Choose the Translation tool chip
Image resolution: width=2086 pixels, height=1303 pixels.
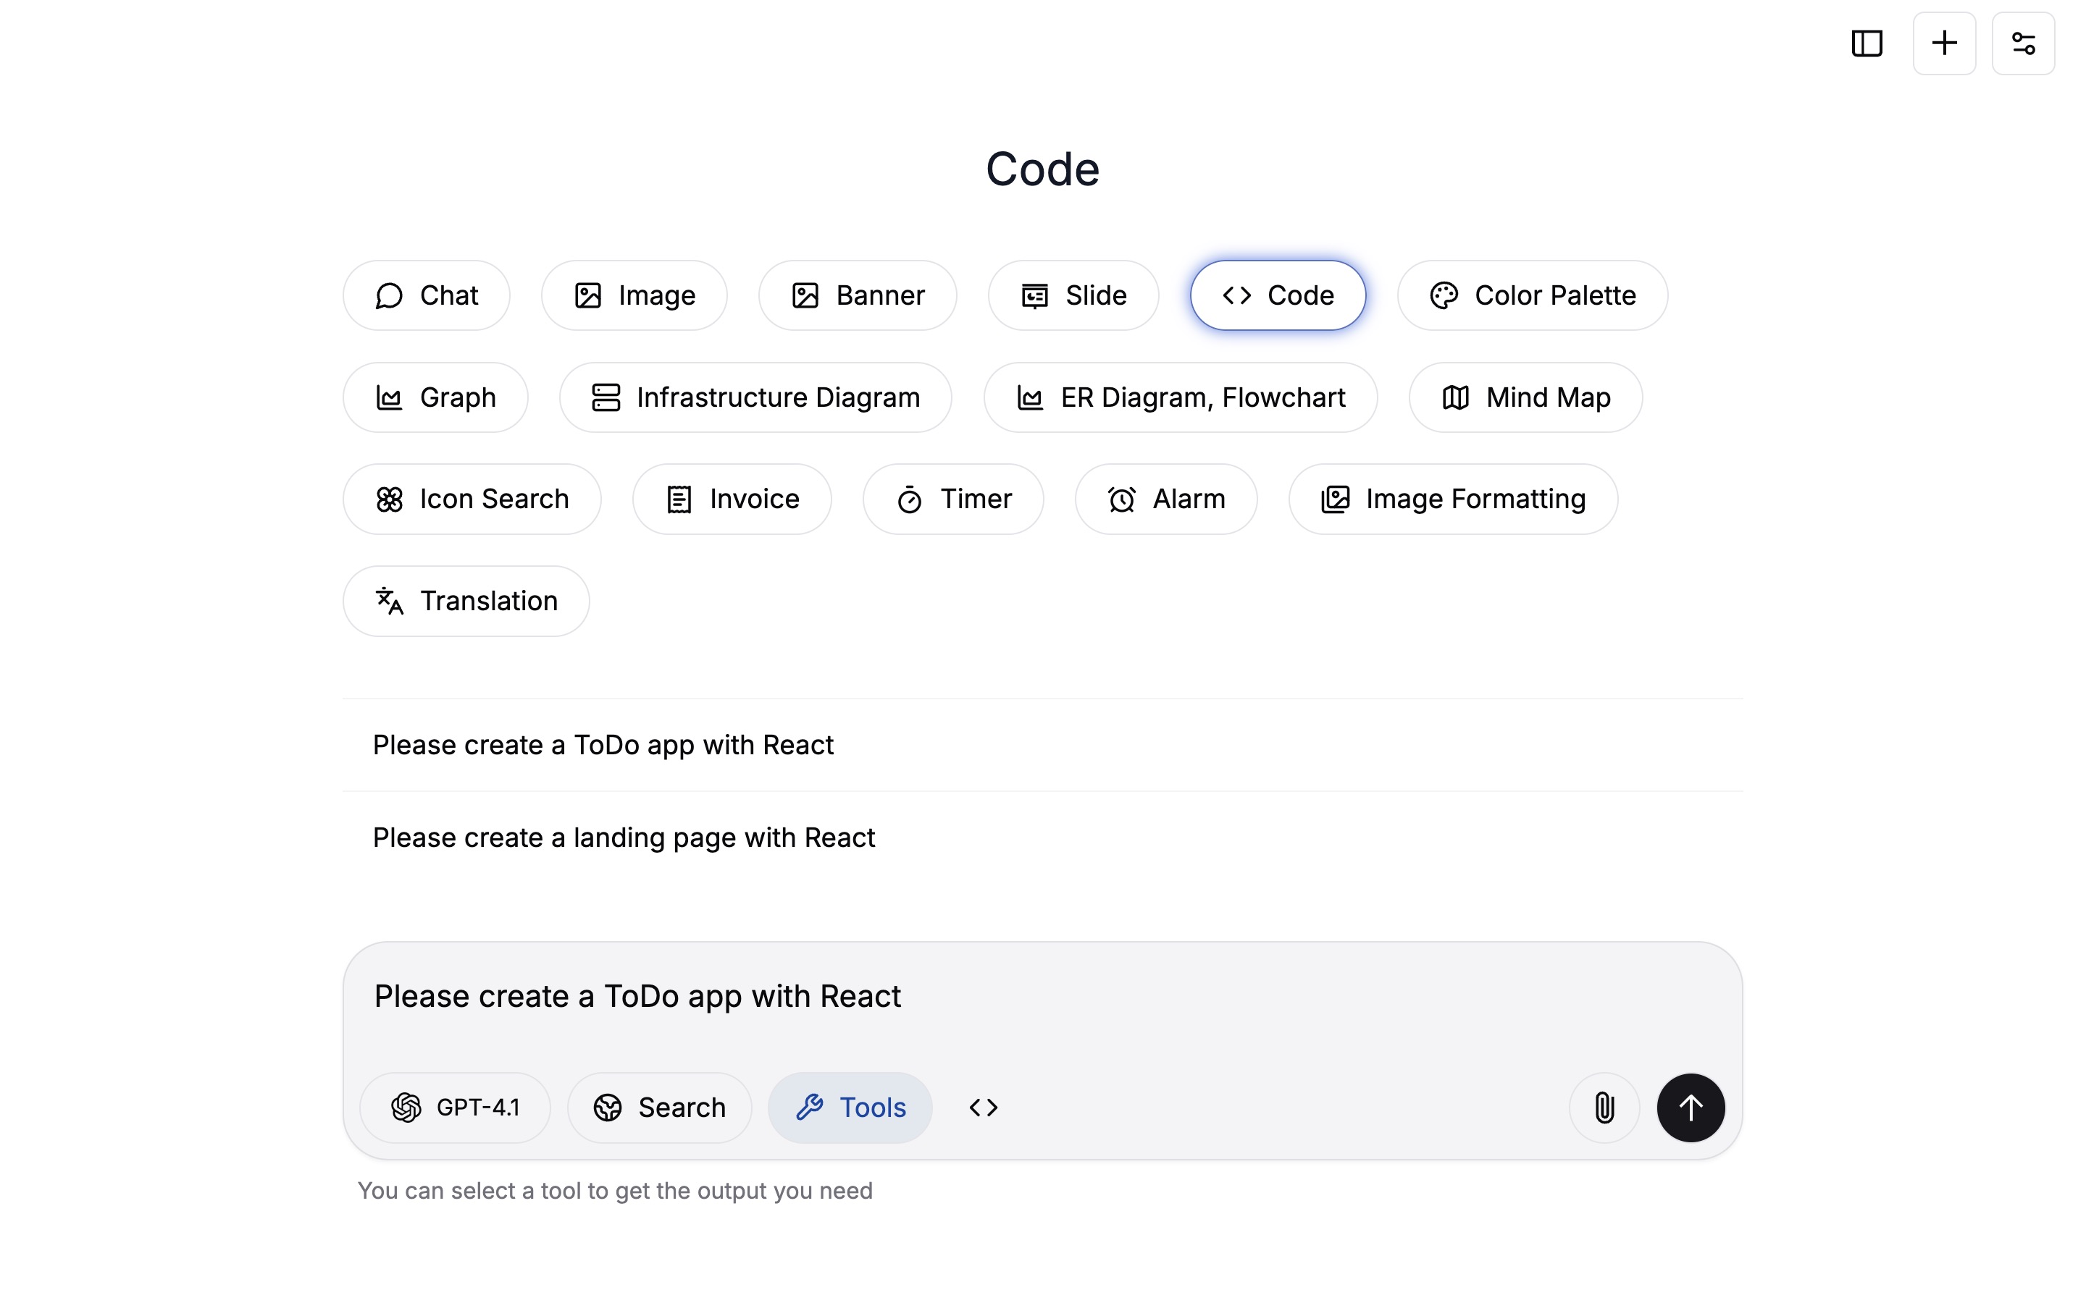point(466,601)
